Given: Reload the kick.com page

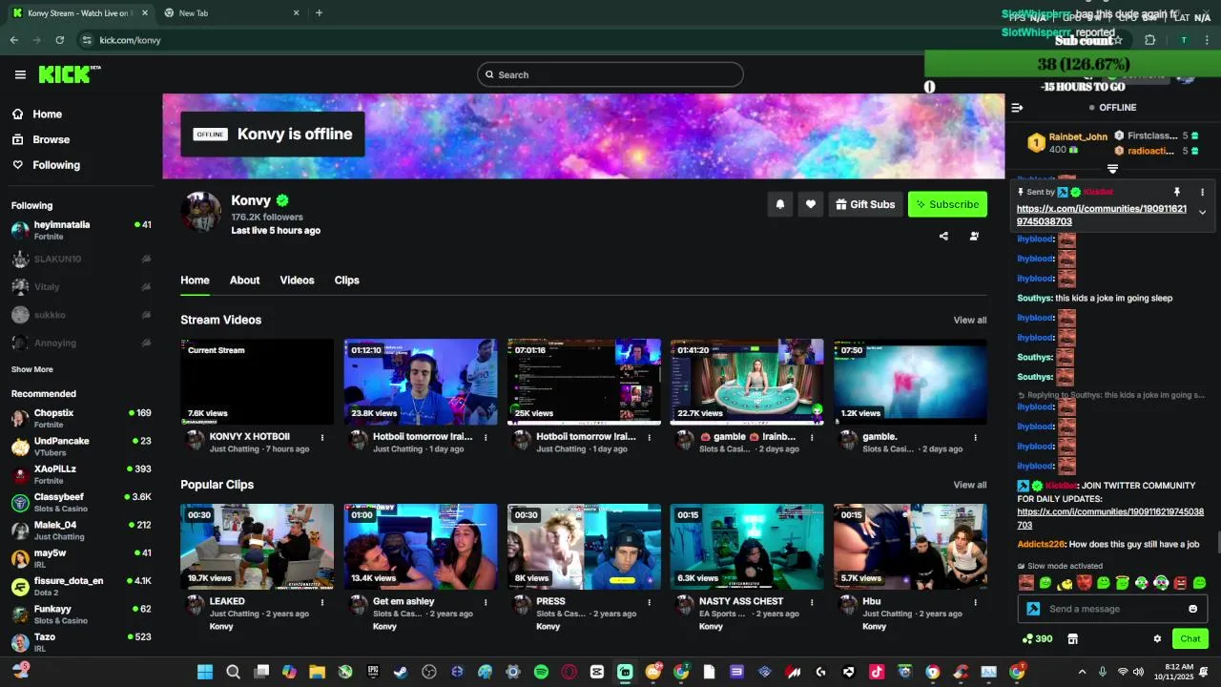Looking at the screenshot, I should click(60, 40).
